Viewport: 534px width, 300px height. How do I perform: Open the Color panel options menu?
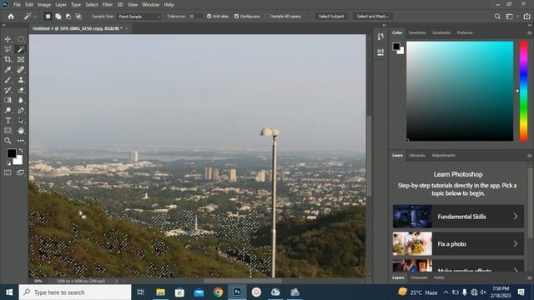[530, 33]
